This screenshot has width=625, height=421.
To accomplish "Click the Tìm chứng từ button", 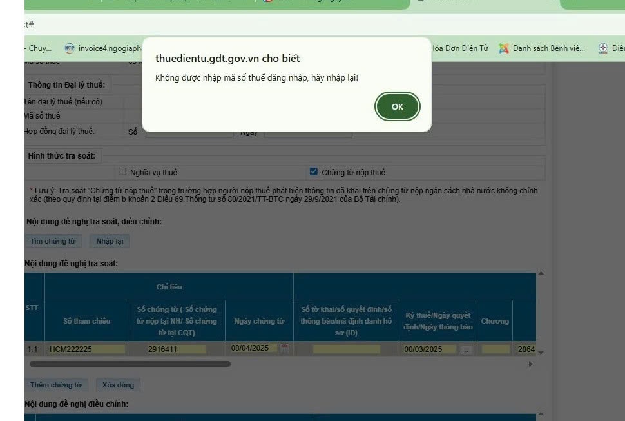I will [53, 241].
